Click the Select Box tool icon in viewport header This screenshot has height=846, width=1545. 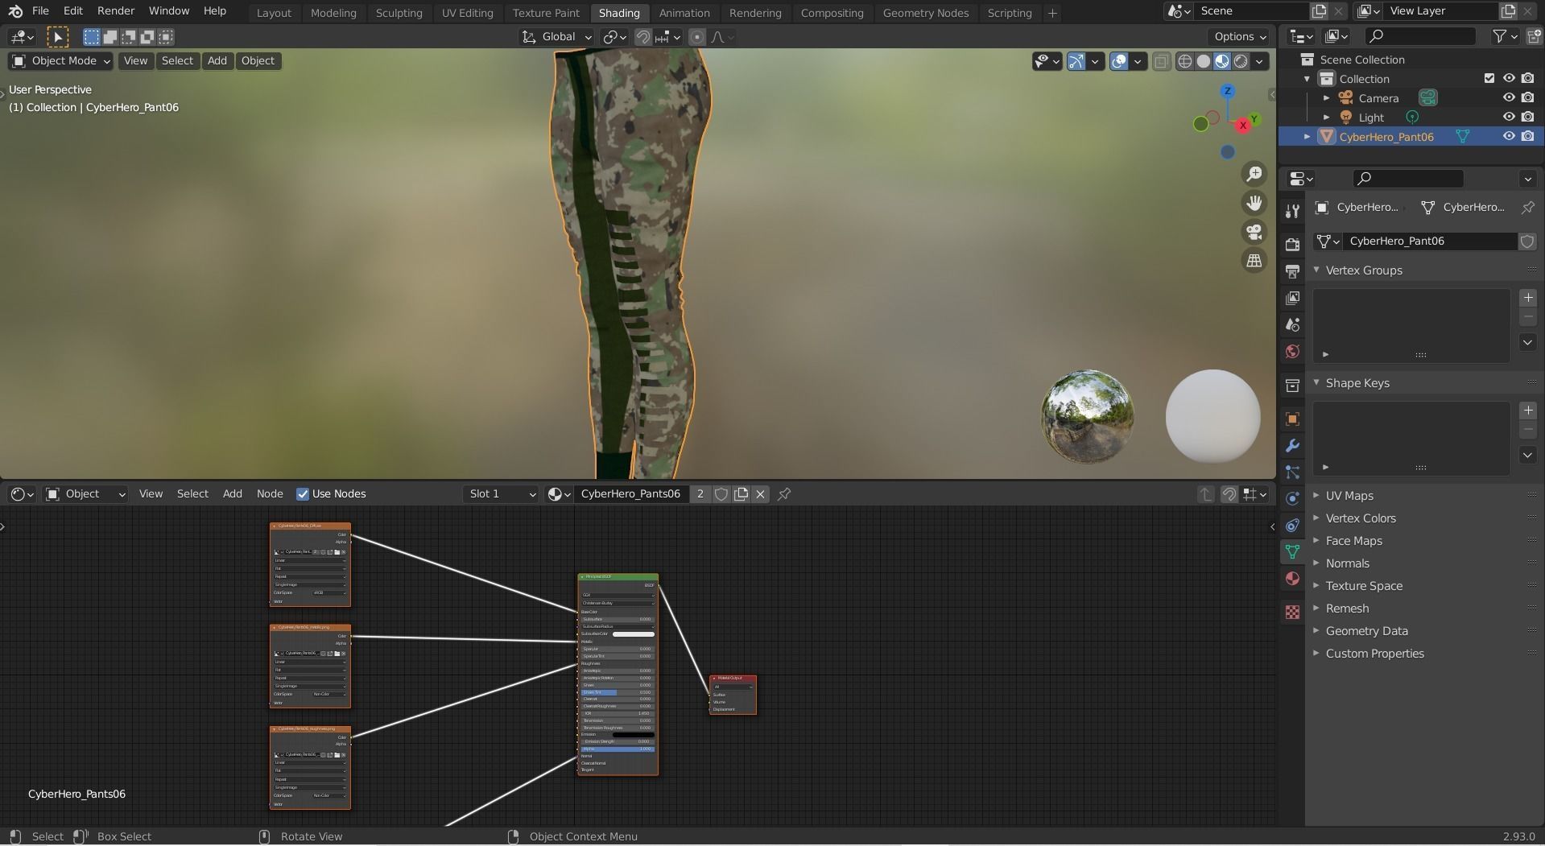57,37
